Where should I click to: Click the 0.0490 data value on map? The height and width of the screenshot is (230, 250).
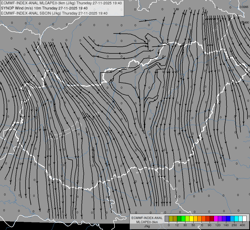(x=245, y=22)
